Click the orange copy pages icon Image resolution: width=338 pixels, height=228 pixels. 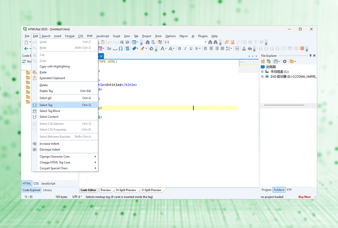coord(227,42)
